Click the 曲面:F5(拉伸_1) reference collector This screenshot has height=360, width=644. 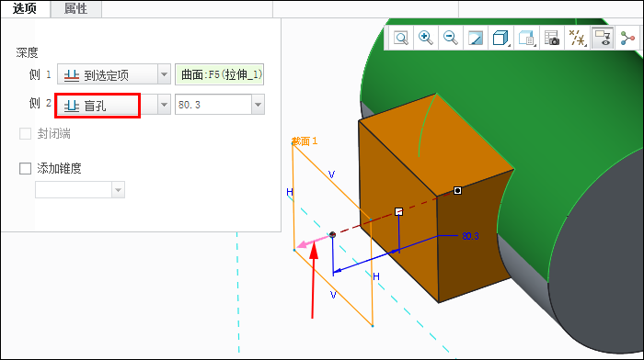(x=219, y=74)
